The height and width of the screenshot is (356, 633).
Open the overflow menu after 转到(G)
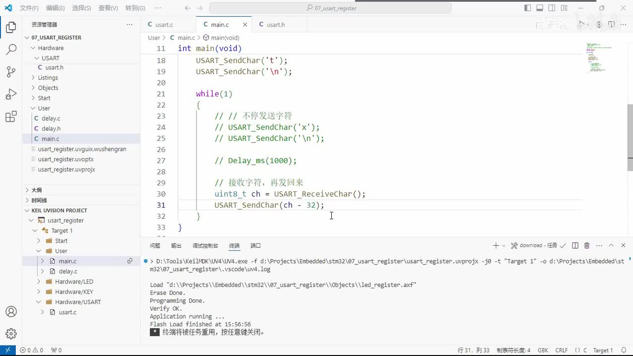coord(158,8)
